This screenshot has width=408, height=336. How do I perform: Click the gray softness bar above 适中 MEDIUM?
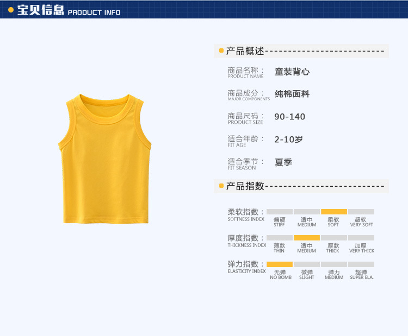(307, 212)
